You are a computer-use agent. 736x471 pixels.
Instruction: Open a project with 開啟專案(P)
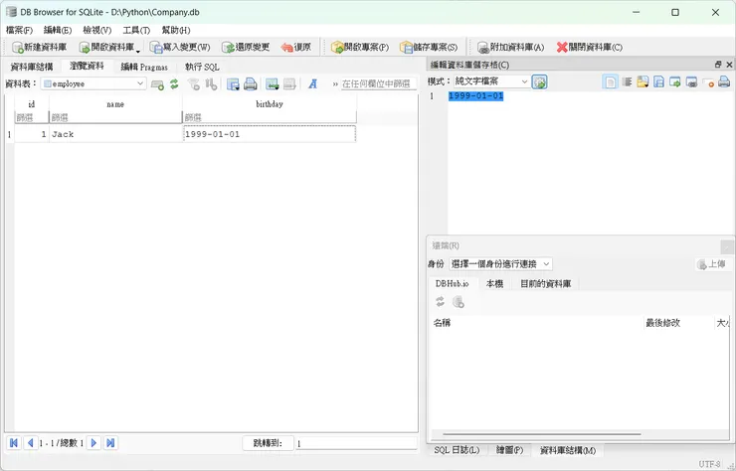[360, 47]
